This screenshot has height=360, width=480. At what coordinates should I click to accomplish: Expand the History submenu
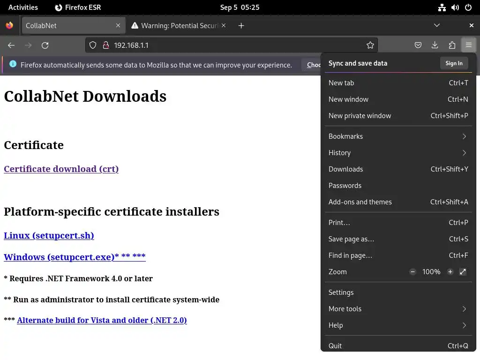(398, 153)
